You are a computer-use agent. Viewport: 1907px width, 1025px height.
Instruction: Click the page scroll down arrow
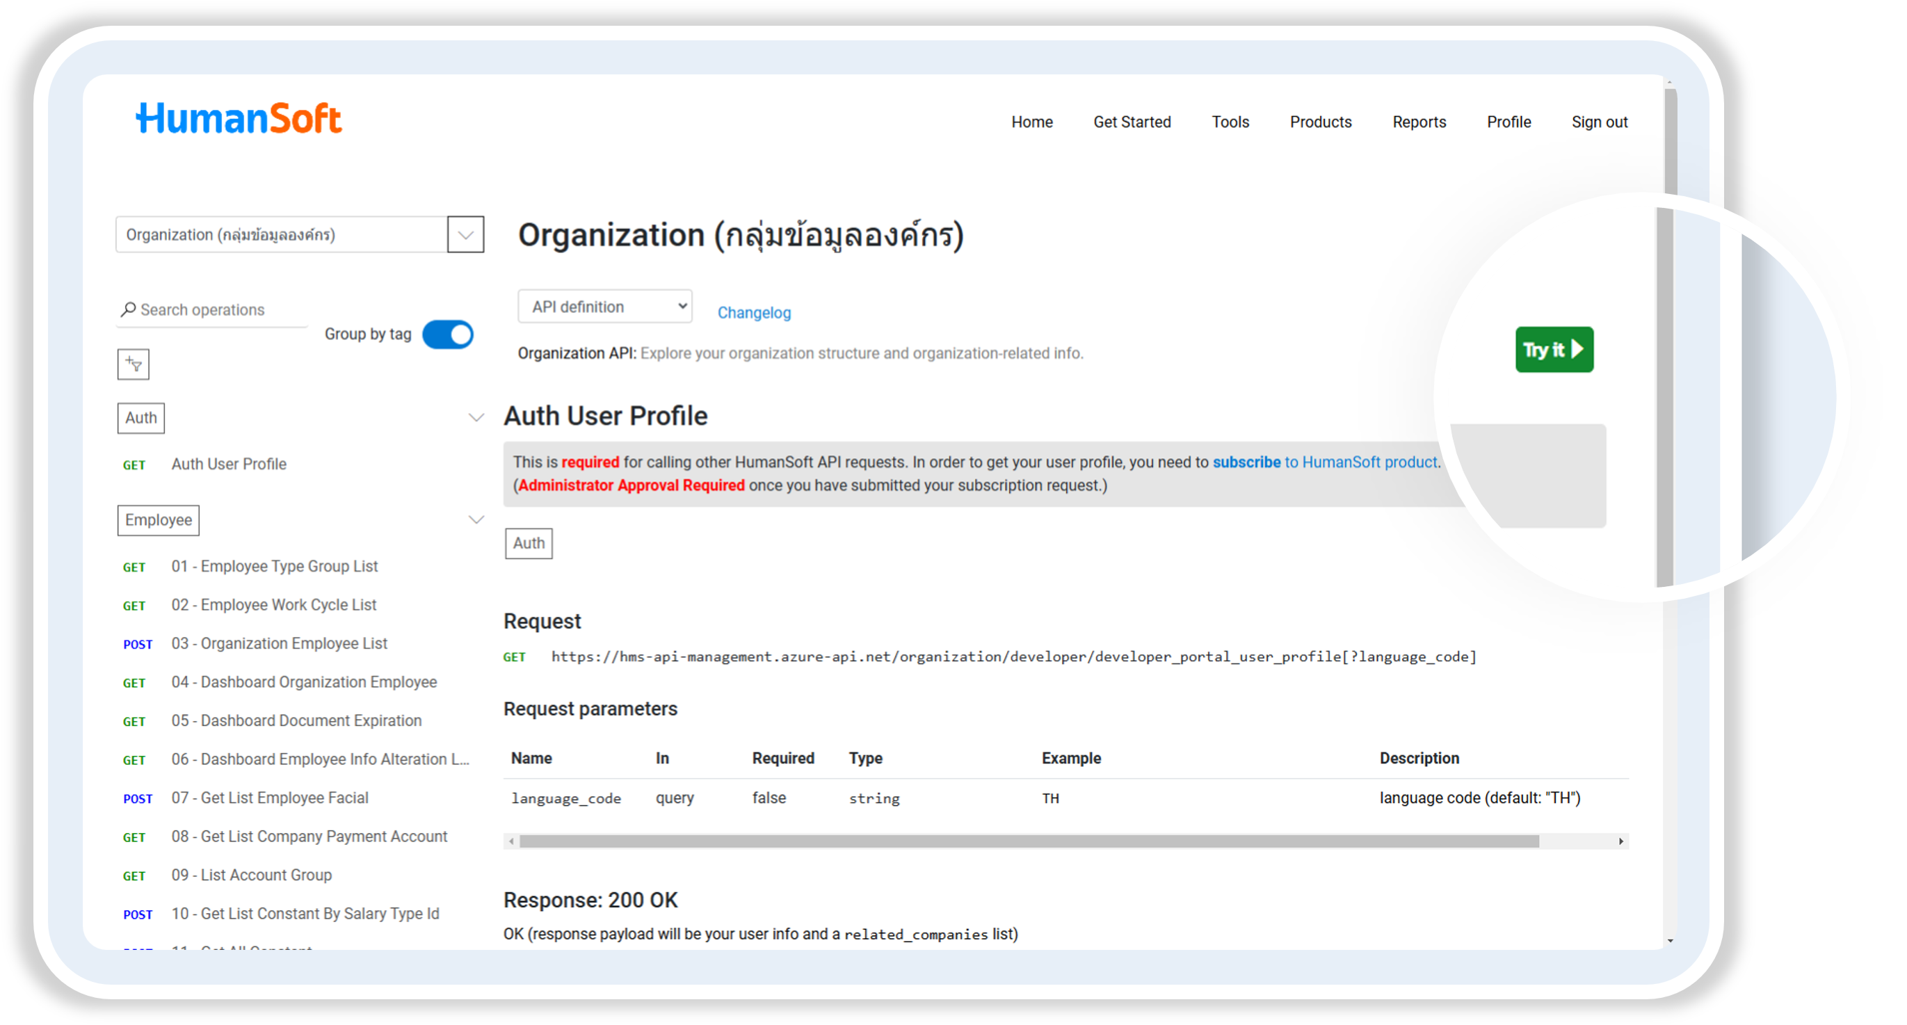click(1670, 941)
